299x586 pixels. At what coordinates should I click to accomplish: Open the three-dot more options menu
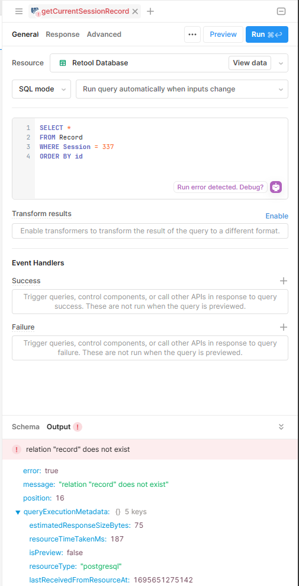[192, 34]
